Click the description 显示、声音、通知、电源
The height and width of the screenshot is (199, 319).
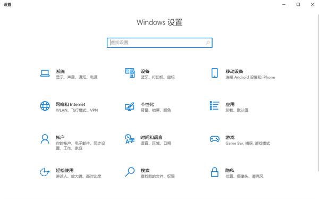click(x=77, y=77)
